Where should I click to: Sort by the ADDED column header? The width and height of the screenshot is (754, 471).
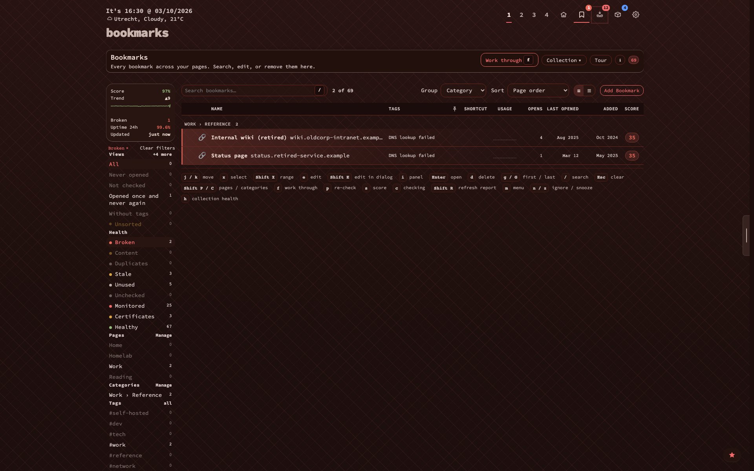click(610, 109)
